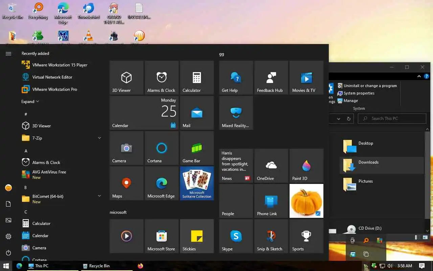
Task: Collapse the ribbon in This PC window
Action: [x=419, y=76]
